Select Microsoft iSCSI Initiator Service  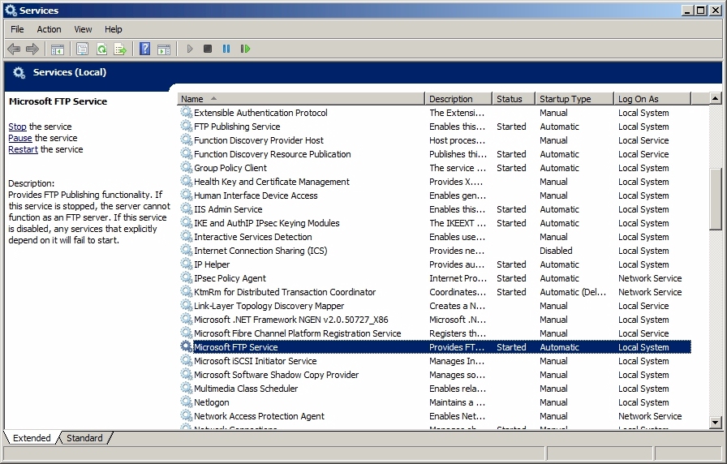(255, 361)
